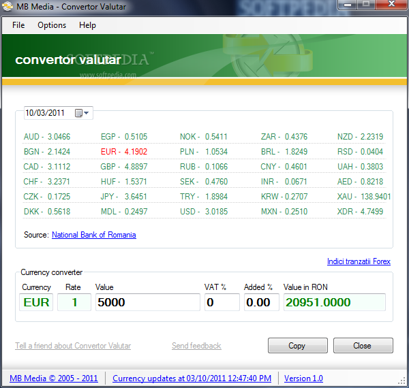409x388 pixels.
Task: Click the Copy button
Action: pyautogui.click(x=298, y=346)
